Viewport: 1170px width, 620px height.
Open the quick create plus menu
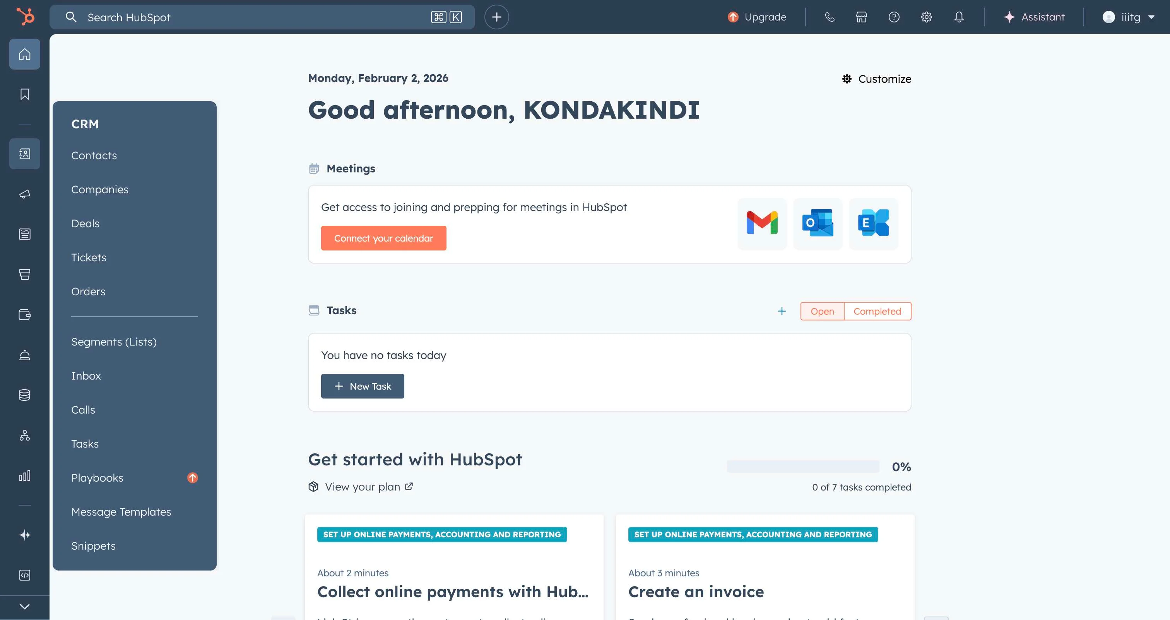pyautogui.click(x=496, y=17)
